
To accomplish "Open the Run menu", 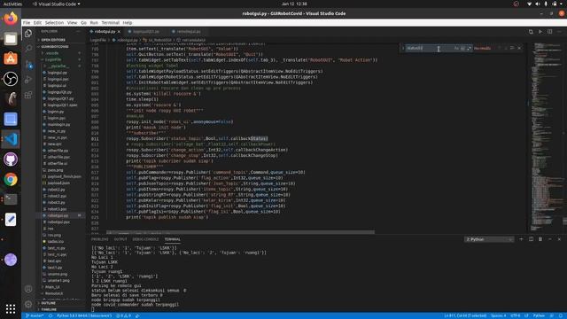I will [94, 22].
